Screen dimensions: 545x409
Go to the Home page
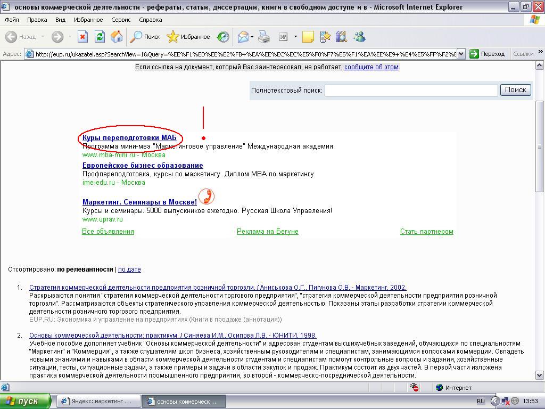point(117,37)
